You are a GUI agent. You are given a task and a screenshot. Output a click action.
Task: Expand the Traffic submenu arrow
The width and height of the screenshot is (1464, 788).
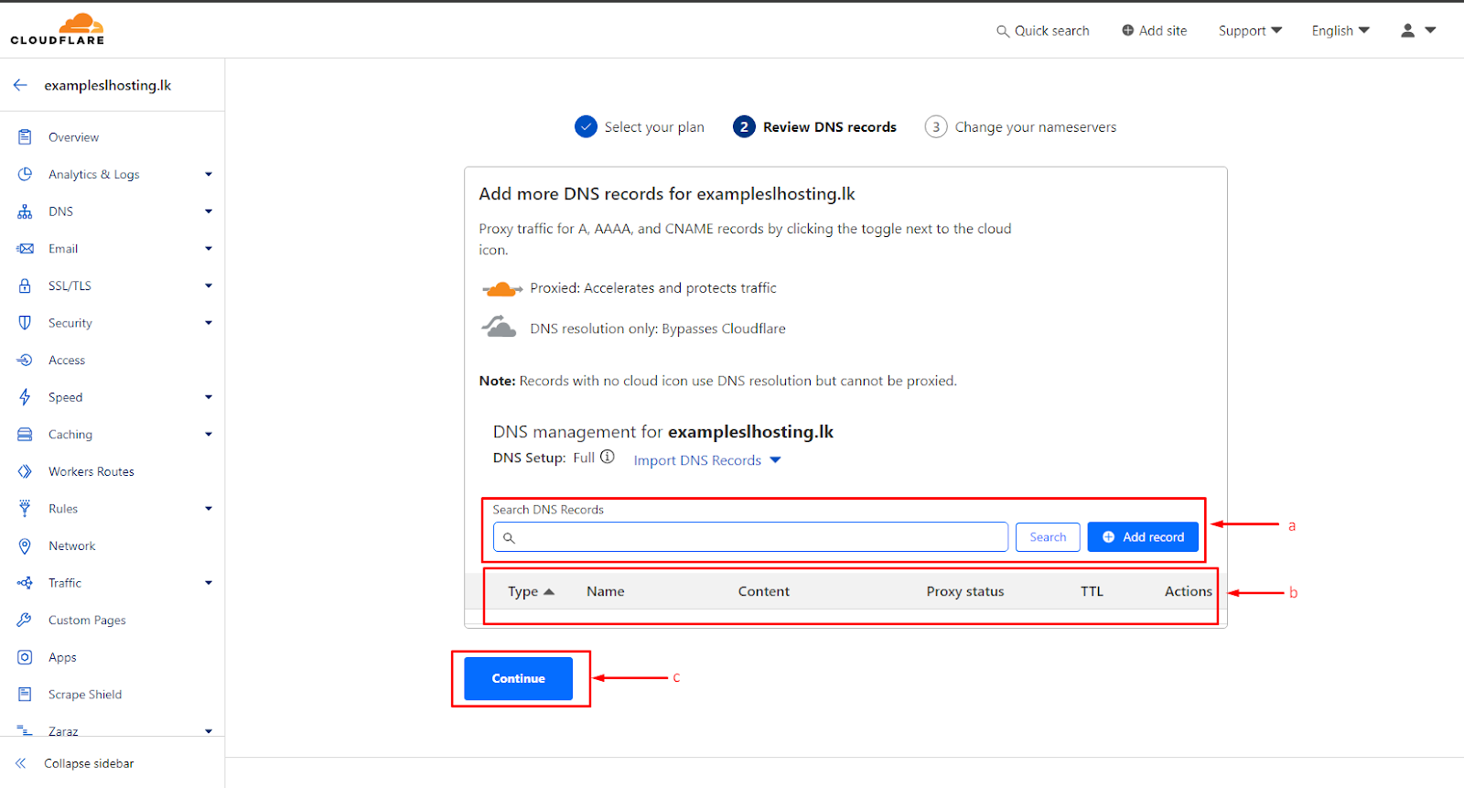pyautogui.click(x=209, y=583)
